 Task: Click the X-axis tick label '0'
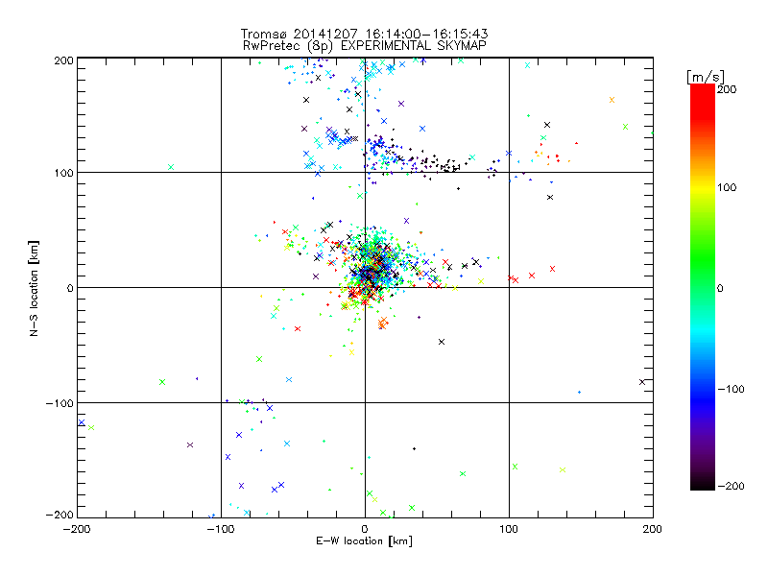coord(365,530)
